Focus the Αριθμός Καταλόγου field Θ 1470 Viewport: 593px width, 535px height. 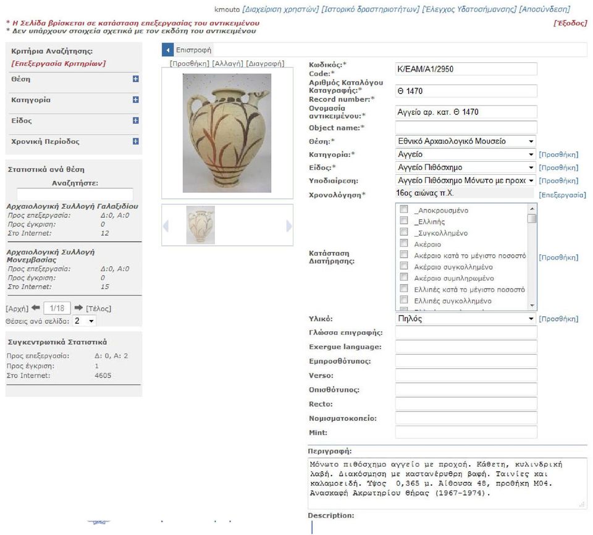466,91
